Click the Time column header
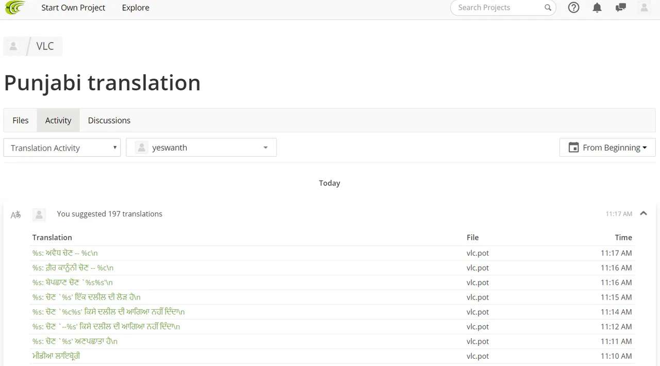This screenshot has height=366, width=660. click(623, 238)
